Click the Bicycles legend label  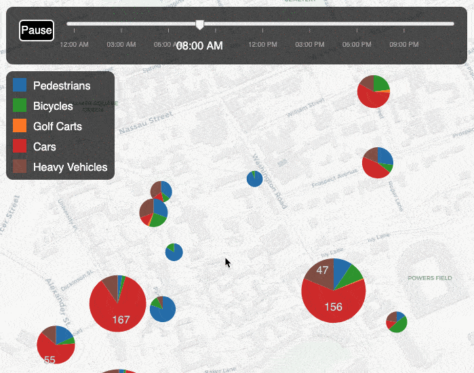pyautogui.click(x=53, y=106)
